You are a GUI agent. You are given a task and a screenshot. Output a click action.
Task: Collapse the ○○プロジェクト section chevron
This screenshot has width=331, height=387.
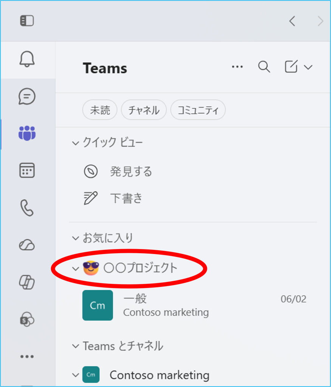75,269
